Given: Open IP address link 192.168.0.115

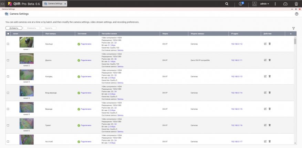Looking at the screenshot, I should coord(237,109).
